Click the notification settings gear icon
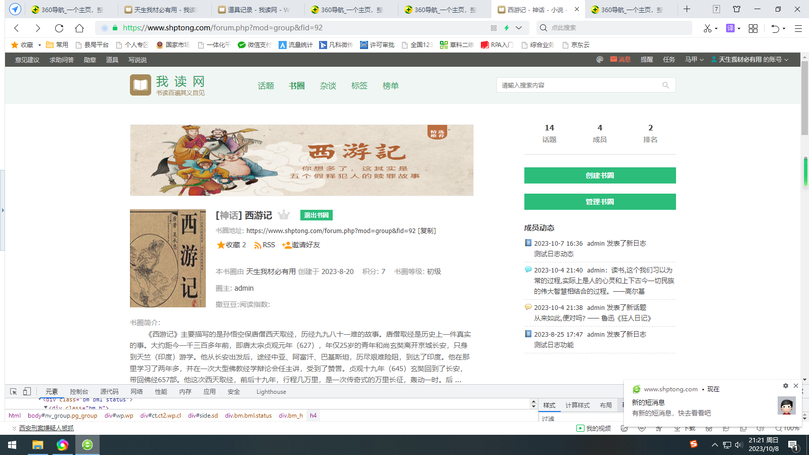This screenshot has height=455, width=809. click(785, 386)
